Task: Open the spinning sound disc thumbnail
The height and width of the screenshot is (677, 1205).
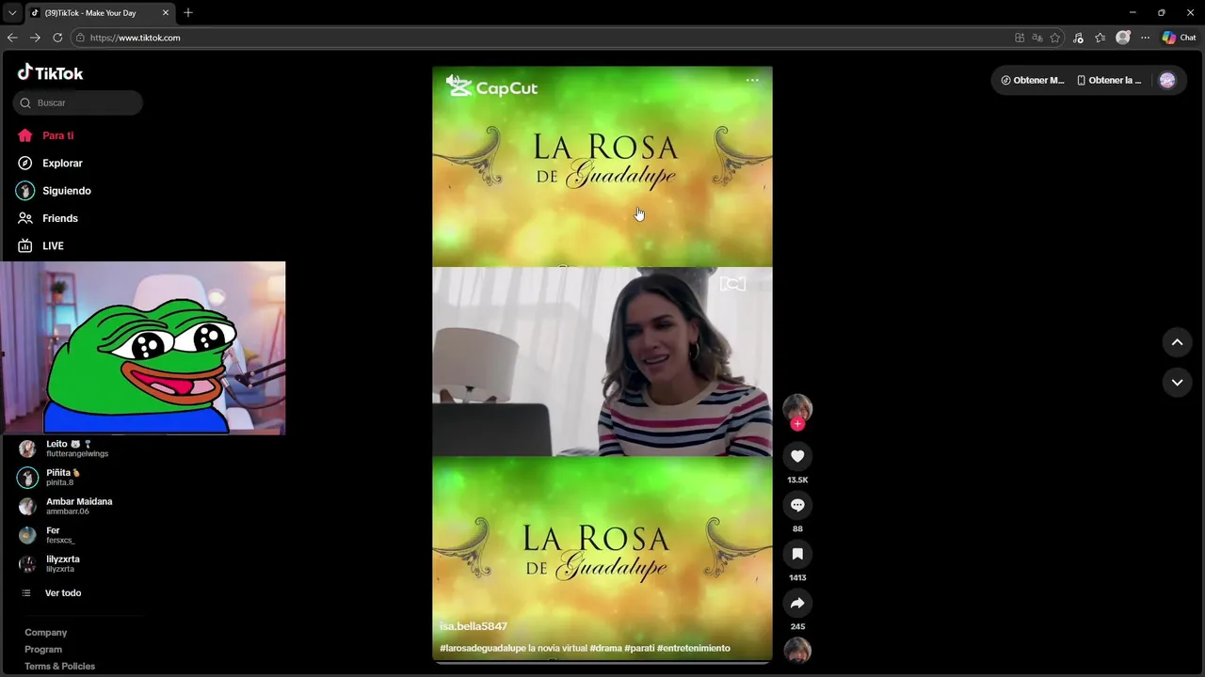Action: point(797,650)
